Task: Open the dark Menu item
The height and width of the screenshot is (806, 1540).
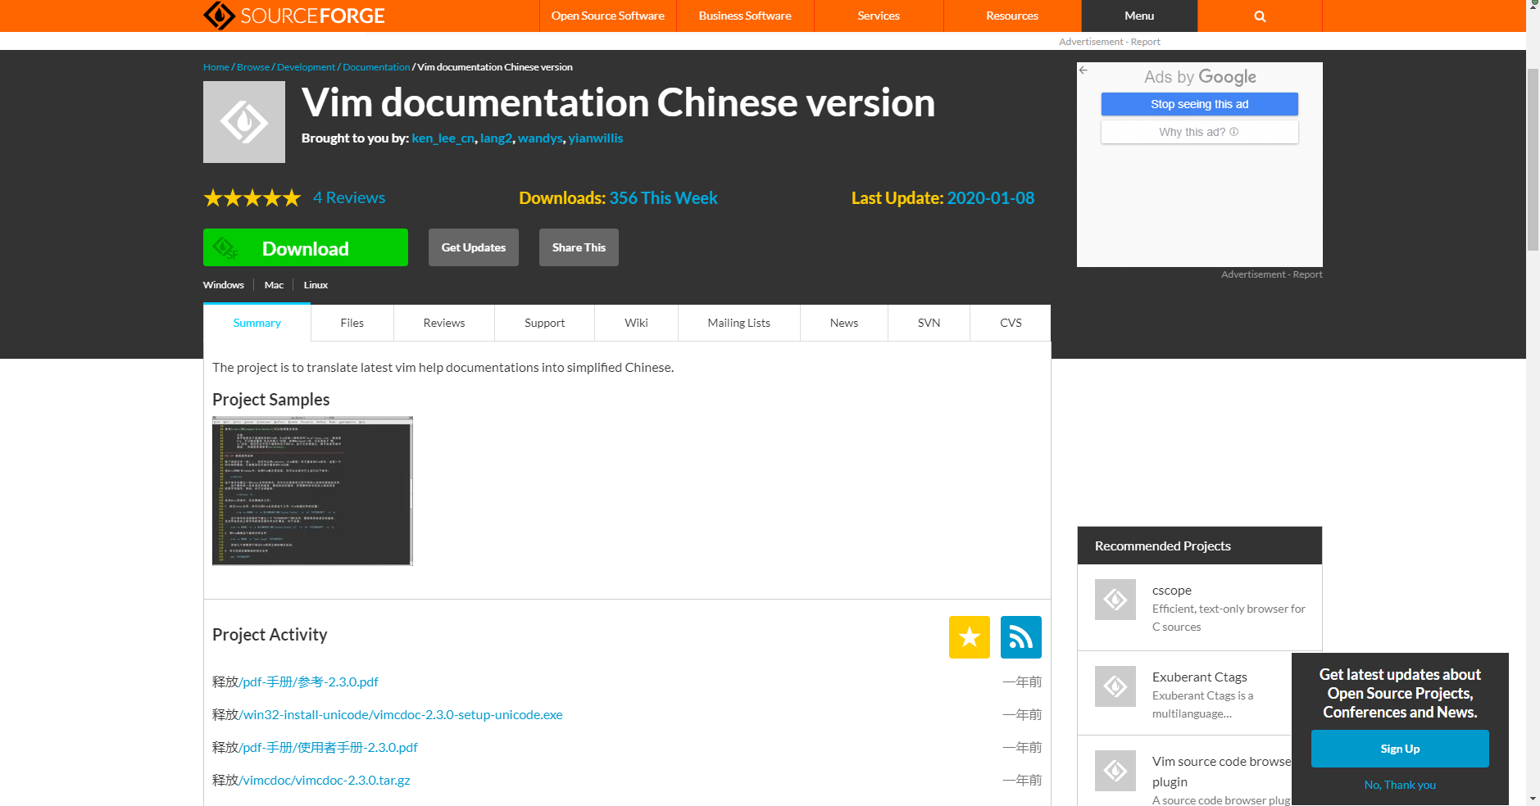Action: tap(1139, 16)
